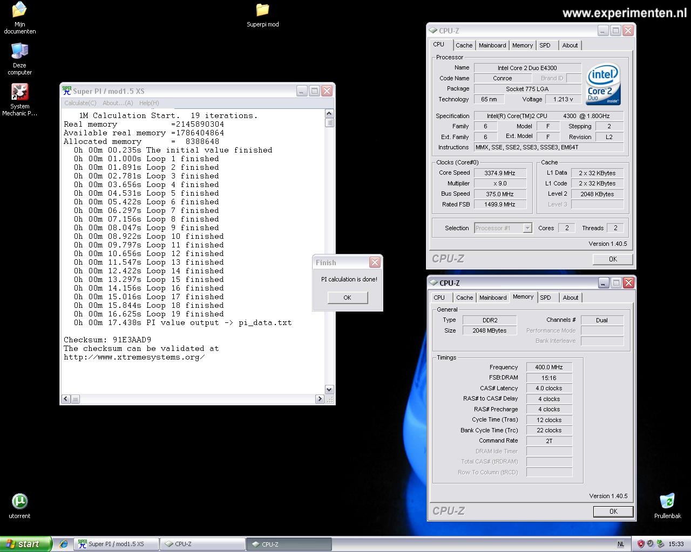
Task: Click the system clock showing 15:33
Action: click(x=676, y=544)
